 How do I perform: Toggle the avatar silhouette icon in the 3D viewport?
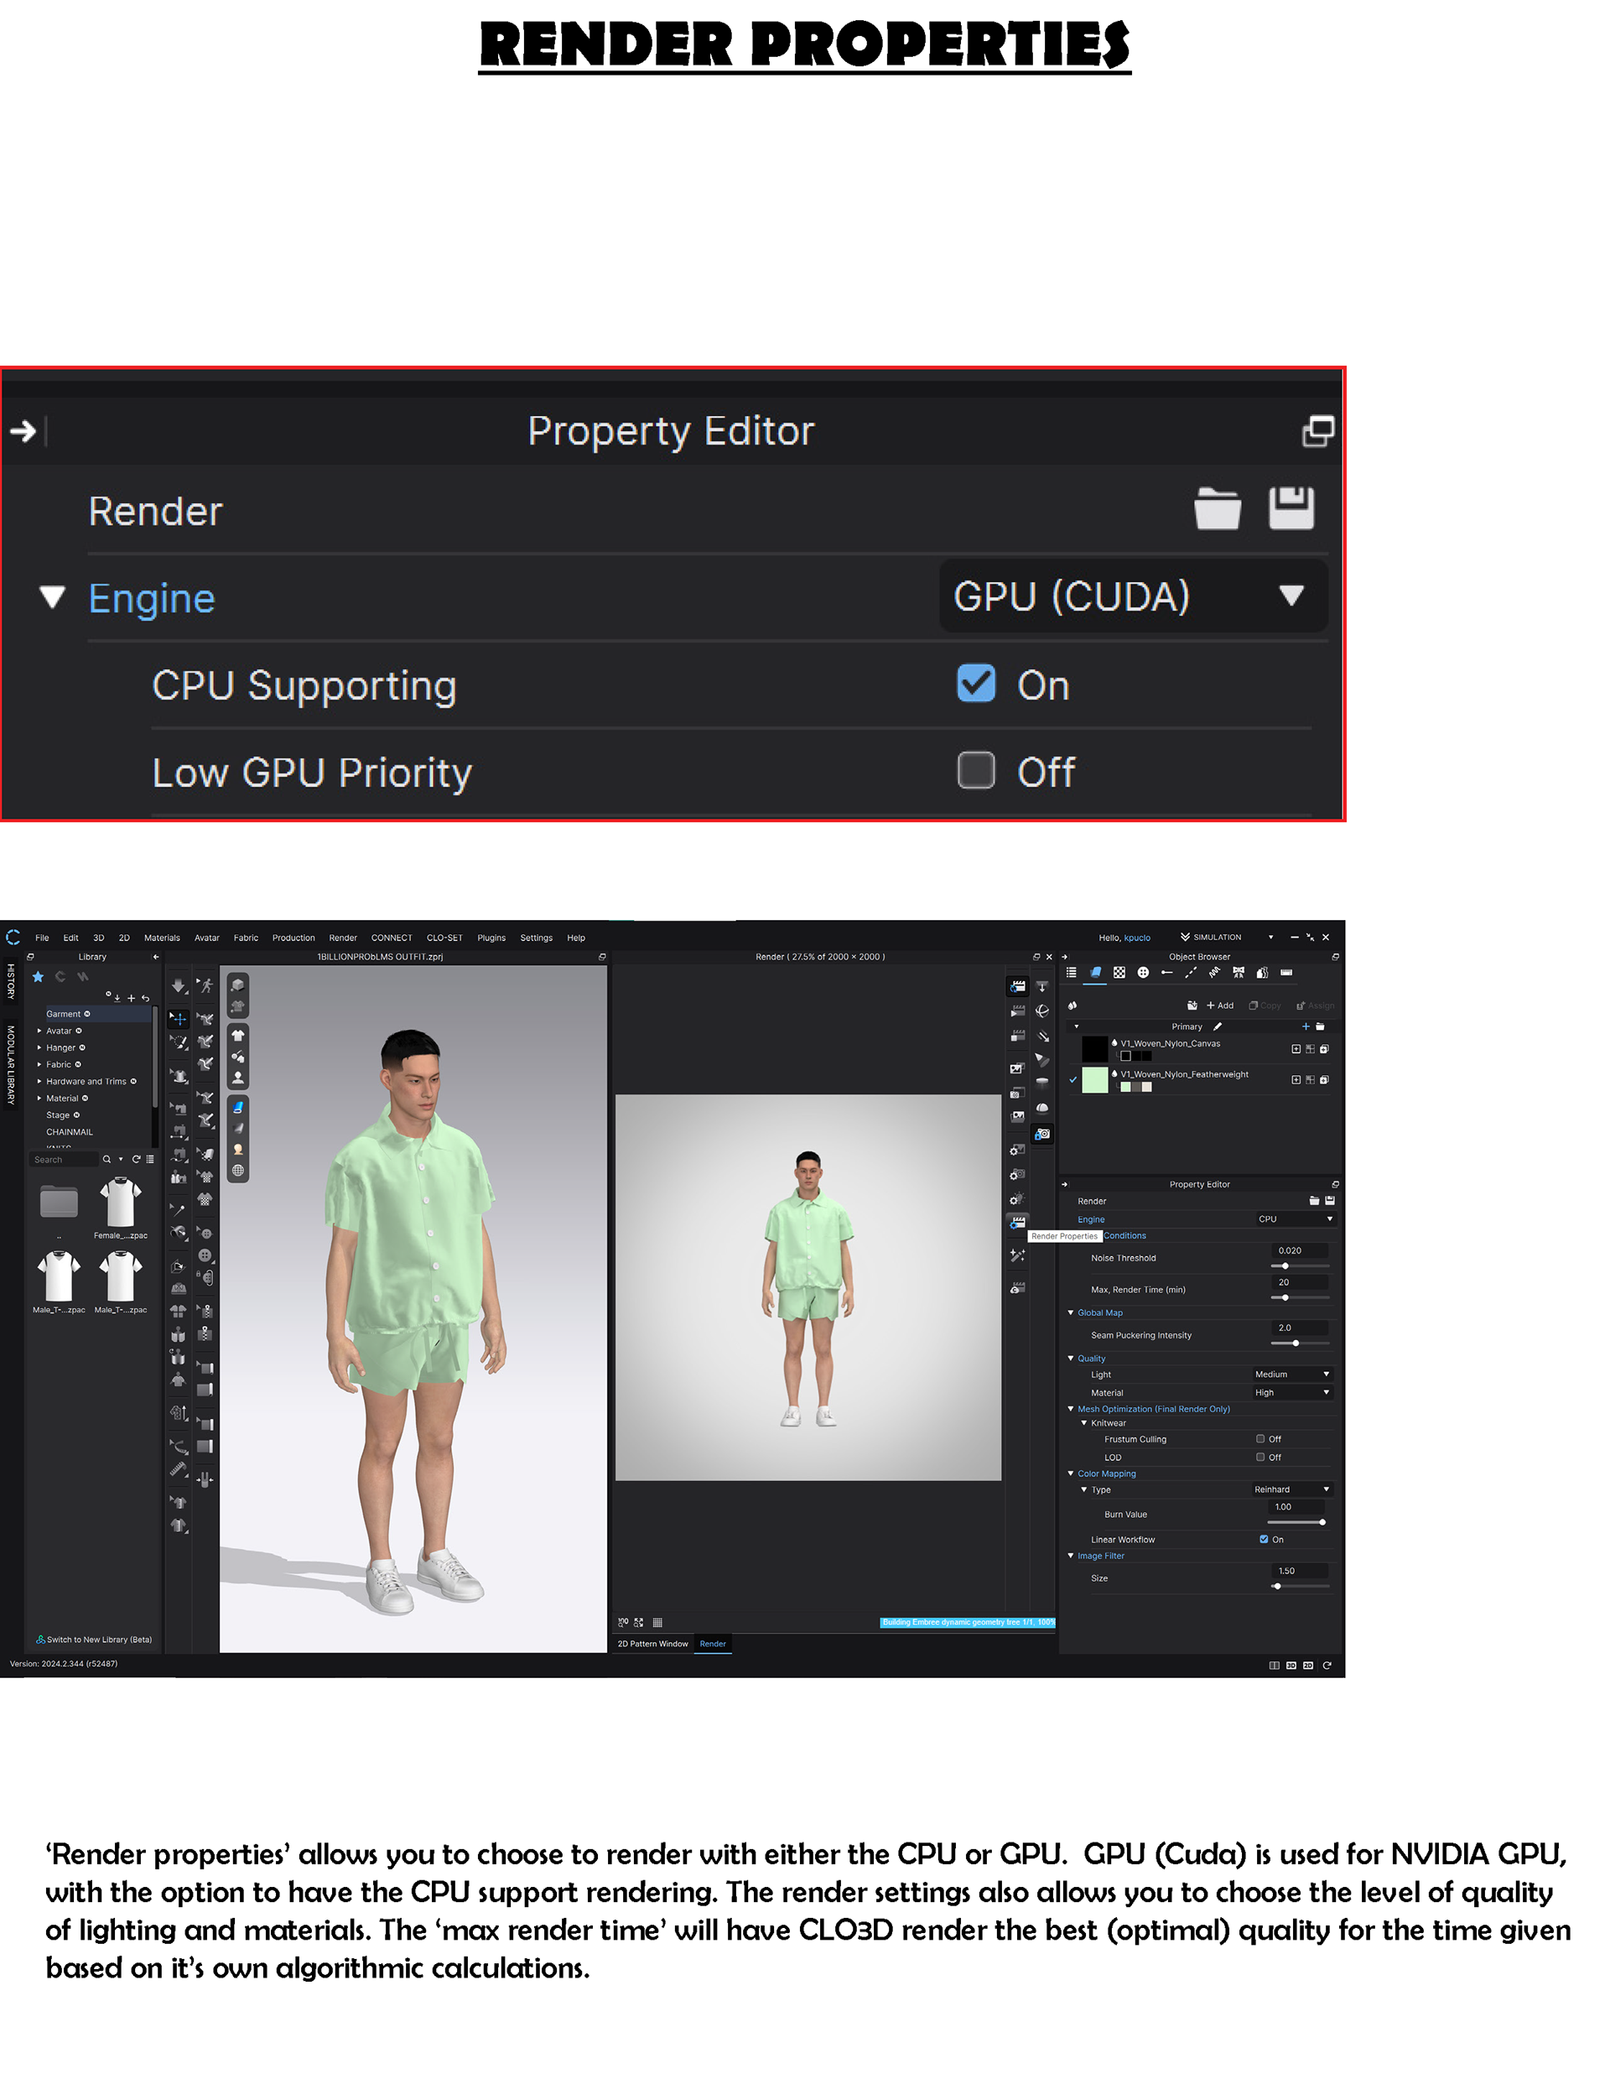pyautogui.click(x=237, y=1078)
